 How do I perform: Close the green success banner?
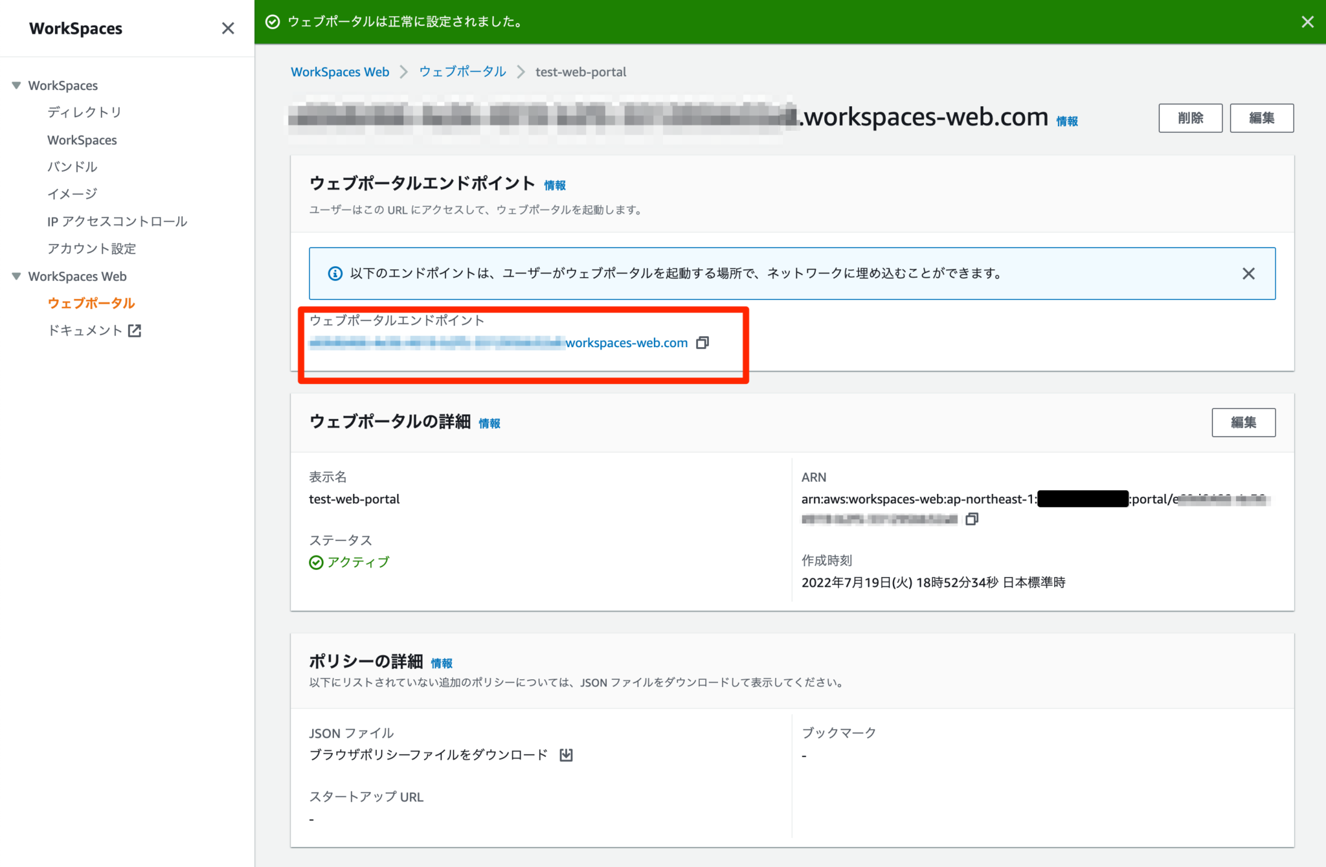1307,22
